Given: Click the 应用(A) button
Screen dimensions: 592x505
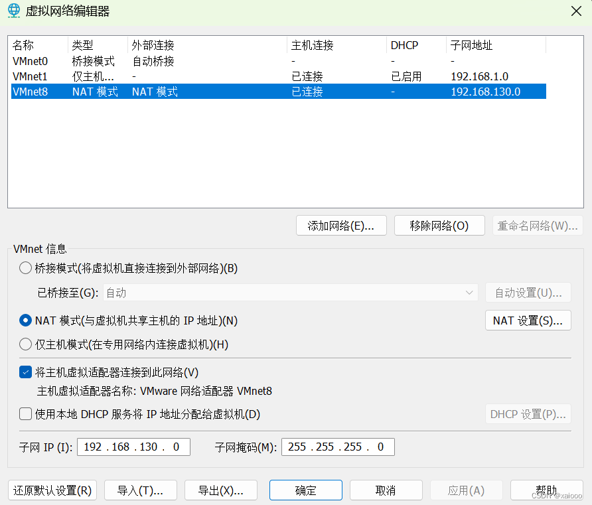Looking at the screenshot, I should pos(467,490).
